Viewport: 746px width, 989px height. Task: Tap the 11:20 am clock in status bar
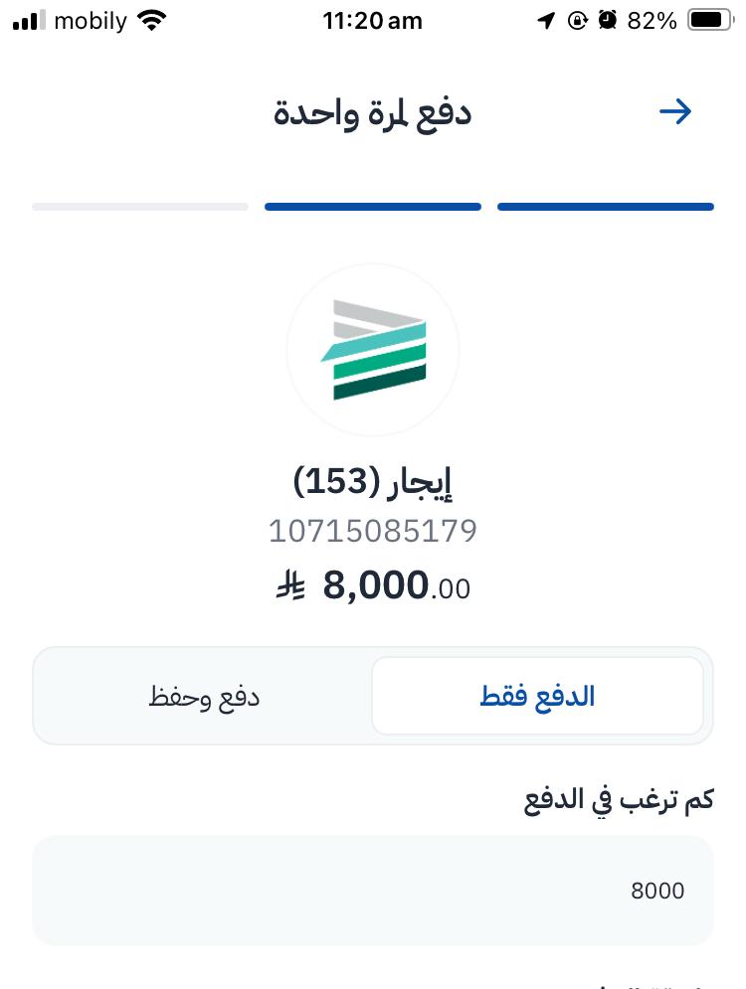click(373, 20)
